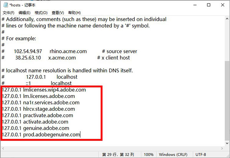Click the '# For example:' line
Screen dimensions: 230x158
point(19,39)
